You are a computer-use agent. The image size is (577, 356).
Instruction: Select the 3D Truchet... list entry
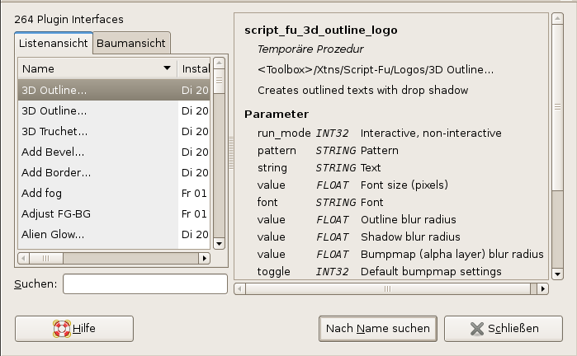click(x=114, y=131)
